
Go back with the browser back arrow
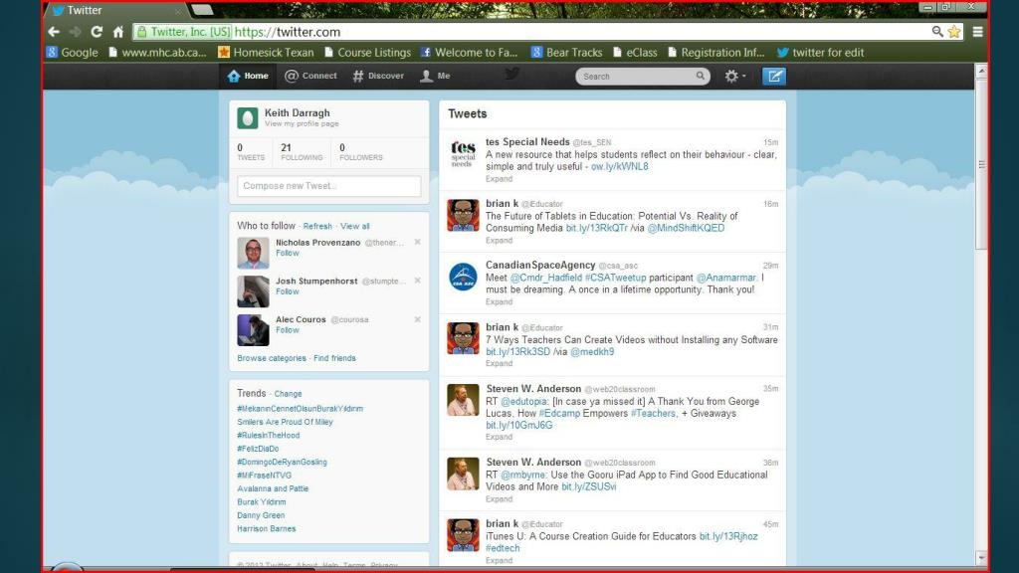54,31
